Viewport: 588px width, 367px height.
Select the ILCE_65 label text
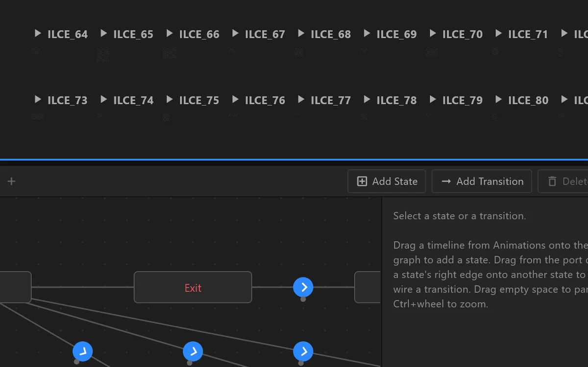tap(133, 34)
